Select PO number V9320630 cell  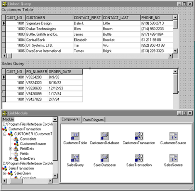[37, 88]
